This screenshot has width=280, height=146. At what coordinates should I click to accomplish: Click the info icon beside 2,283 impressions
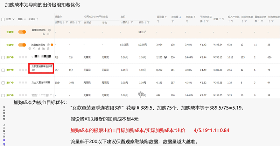click(x=165, y=57)
